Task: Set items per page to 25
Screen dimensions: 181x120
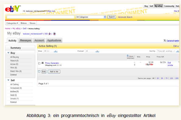Action: pos(158,78)
